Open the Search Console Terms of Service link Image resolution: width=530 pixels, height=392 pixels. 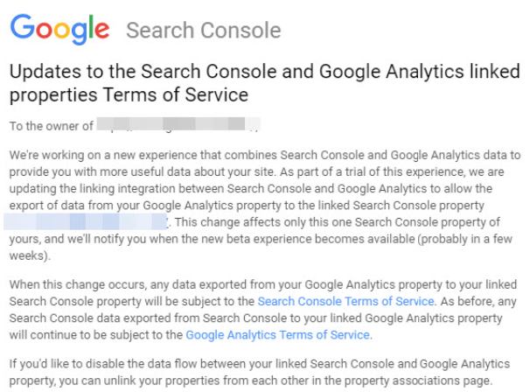(x=345, y=301)
